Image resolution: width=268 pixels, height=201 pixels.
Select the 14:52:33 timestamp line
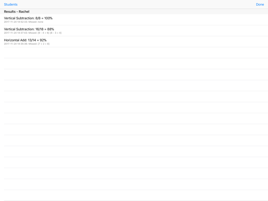(x=24, y=22)
